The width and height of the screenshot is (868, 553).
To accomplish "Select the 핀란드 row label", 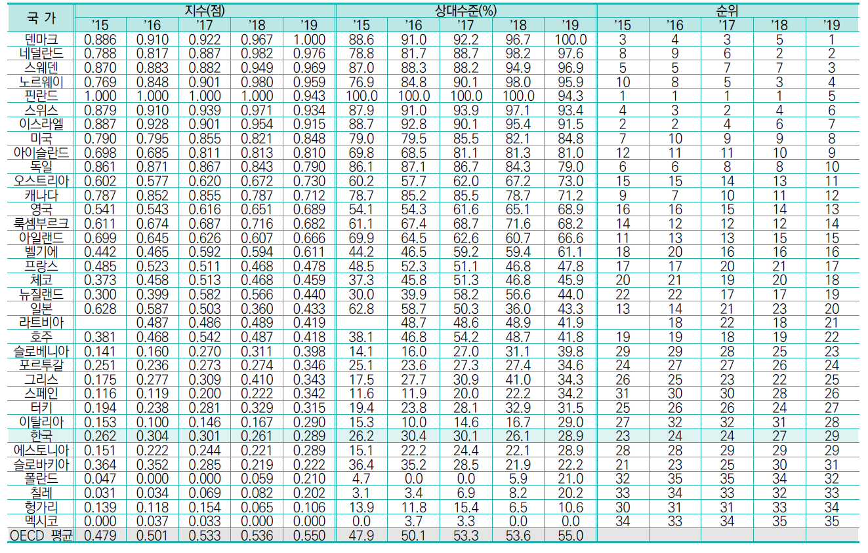I will [x=41, y=96].
